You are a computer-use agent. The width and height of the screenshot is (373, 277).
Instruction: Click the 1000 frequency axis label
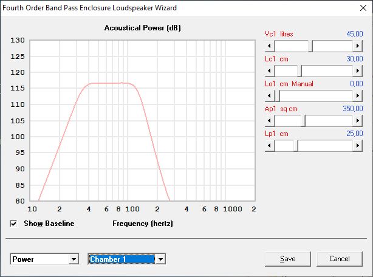click(233, 209)
